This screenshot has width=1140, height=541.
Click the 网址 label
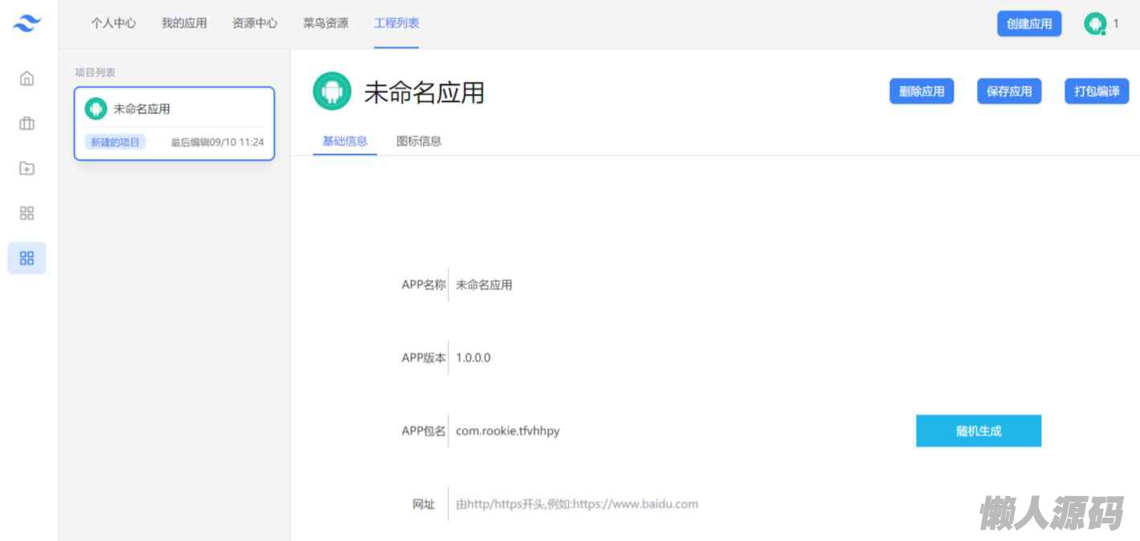(423, 504)
